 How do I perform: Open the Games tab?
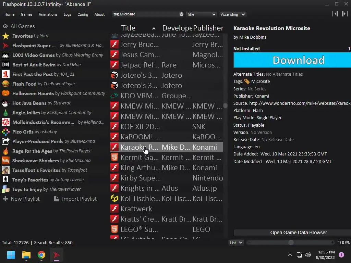tap(26, 14)
